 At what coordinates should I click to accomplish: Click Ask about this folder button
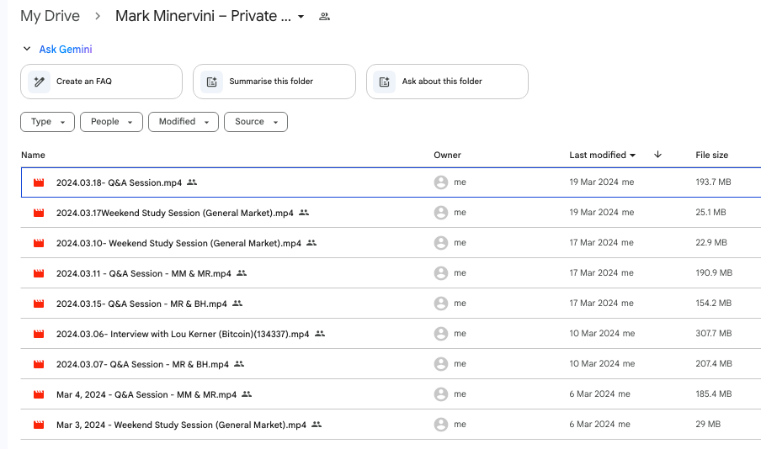pos(447,82)
